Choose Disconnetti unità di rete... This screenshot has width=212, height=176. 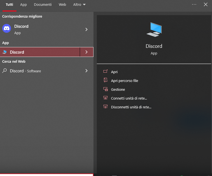coord(131,107)
